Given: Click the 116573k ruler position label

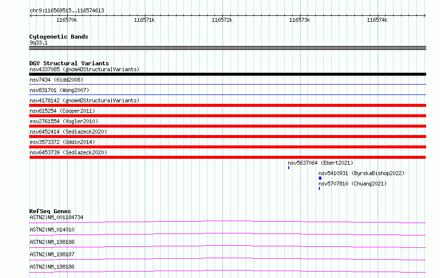Looking at the screenshot, I should [300, 20].
